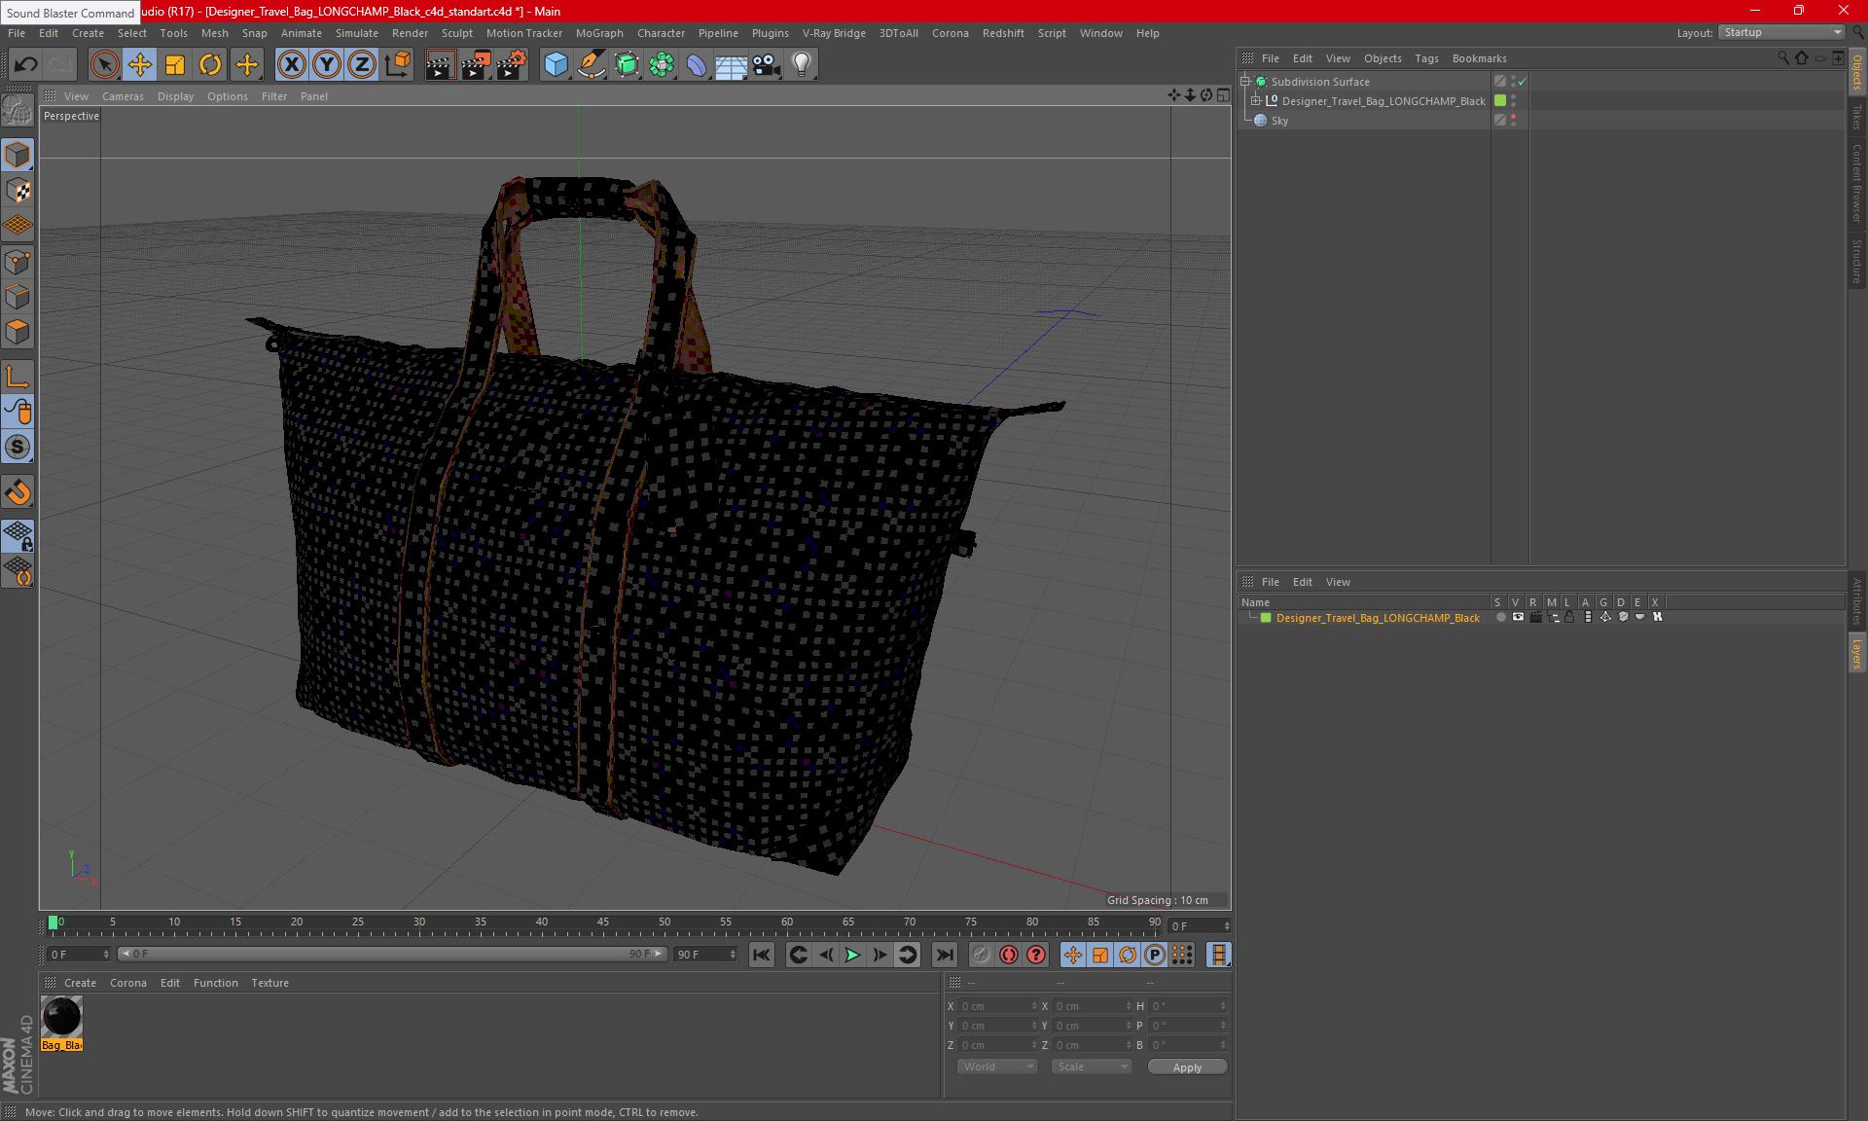Image resolution: width=1868 pixels, height=1121 pixels.
Task: Enable Edges mode in left sidebar
Action: pyautogui.click(x=18, y=297)
